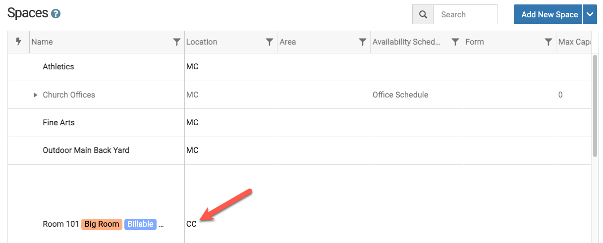Select the Outdoor Main Back Yard row
Image resolution: width=603 pixels, height=243 pixels.
[300, 150]
